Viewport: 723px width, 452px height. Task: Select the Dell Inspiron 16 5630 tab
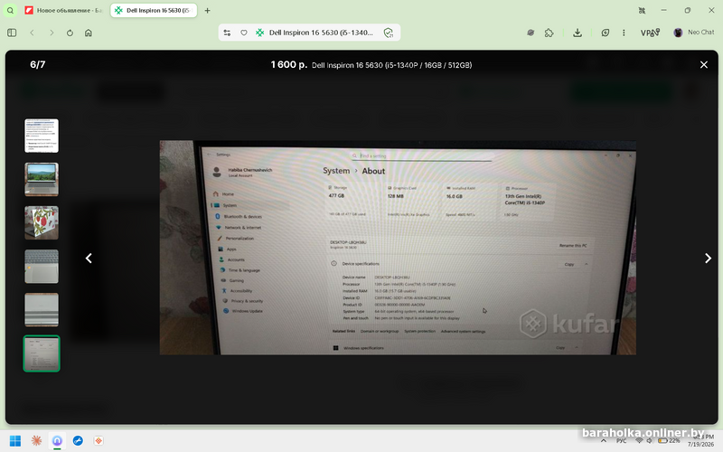point(154,10)
